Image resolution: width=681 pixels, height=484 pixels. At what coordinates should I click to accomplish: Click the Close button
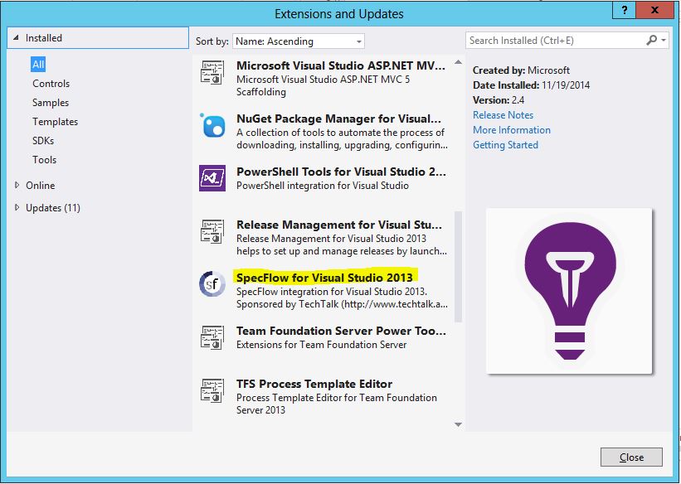click(631, 457)
